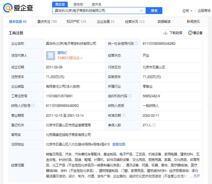Clear the search box with the X icon
This screenshot has height=184, width=212.
[x=141, y=11]
